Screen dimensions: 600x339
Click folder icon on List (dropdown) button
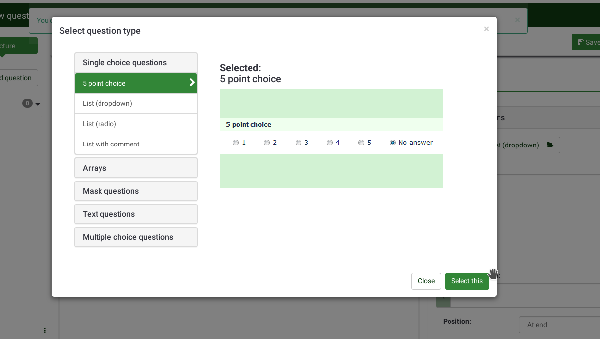[550, 145]
